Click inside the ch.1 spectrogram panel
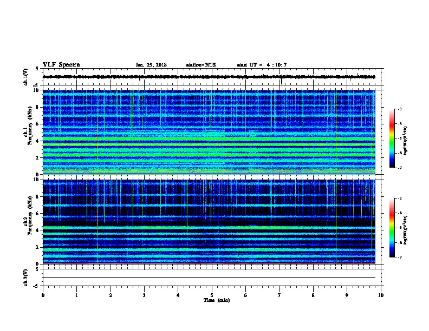Viewport: 429px width, 331px height. point(209,132)
